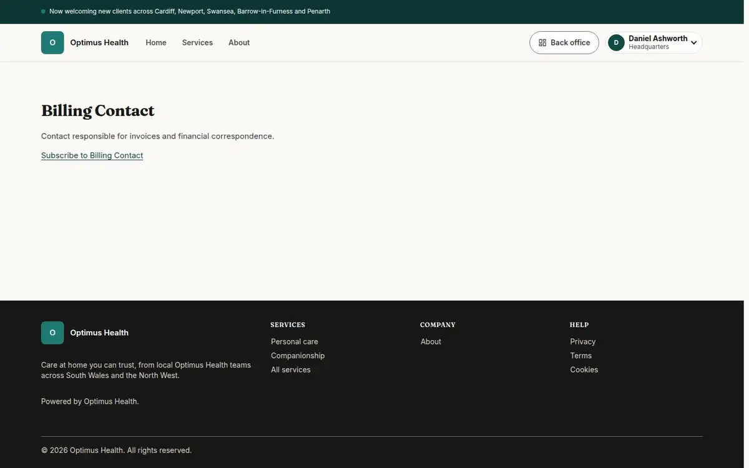The image size is (749, 468).
Task: Click the Billing Contact heading
Action: (x=98, y=110)
